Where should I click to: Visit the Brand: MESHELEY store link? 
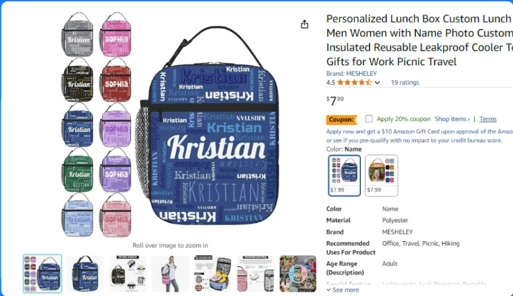351,74
